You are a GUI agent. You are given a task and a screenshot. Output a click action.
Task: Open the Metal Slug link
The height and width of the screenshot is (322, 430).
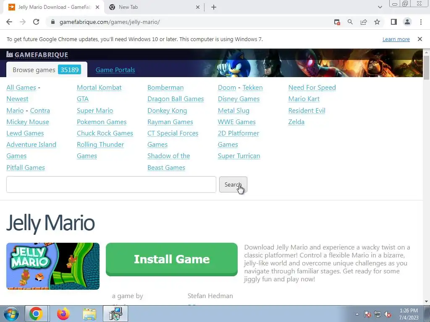(233, 111)
